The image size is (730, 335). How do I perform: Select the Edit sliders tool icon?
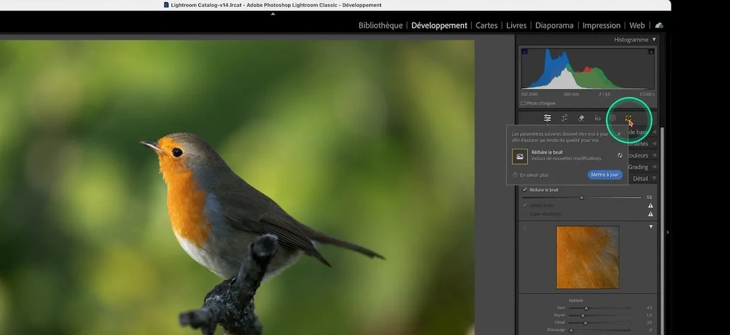(x=547, y=118)
